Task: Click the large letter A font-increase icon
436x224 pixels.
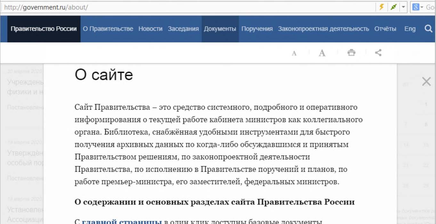Action: (x=322, y=53)
